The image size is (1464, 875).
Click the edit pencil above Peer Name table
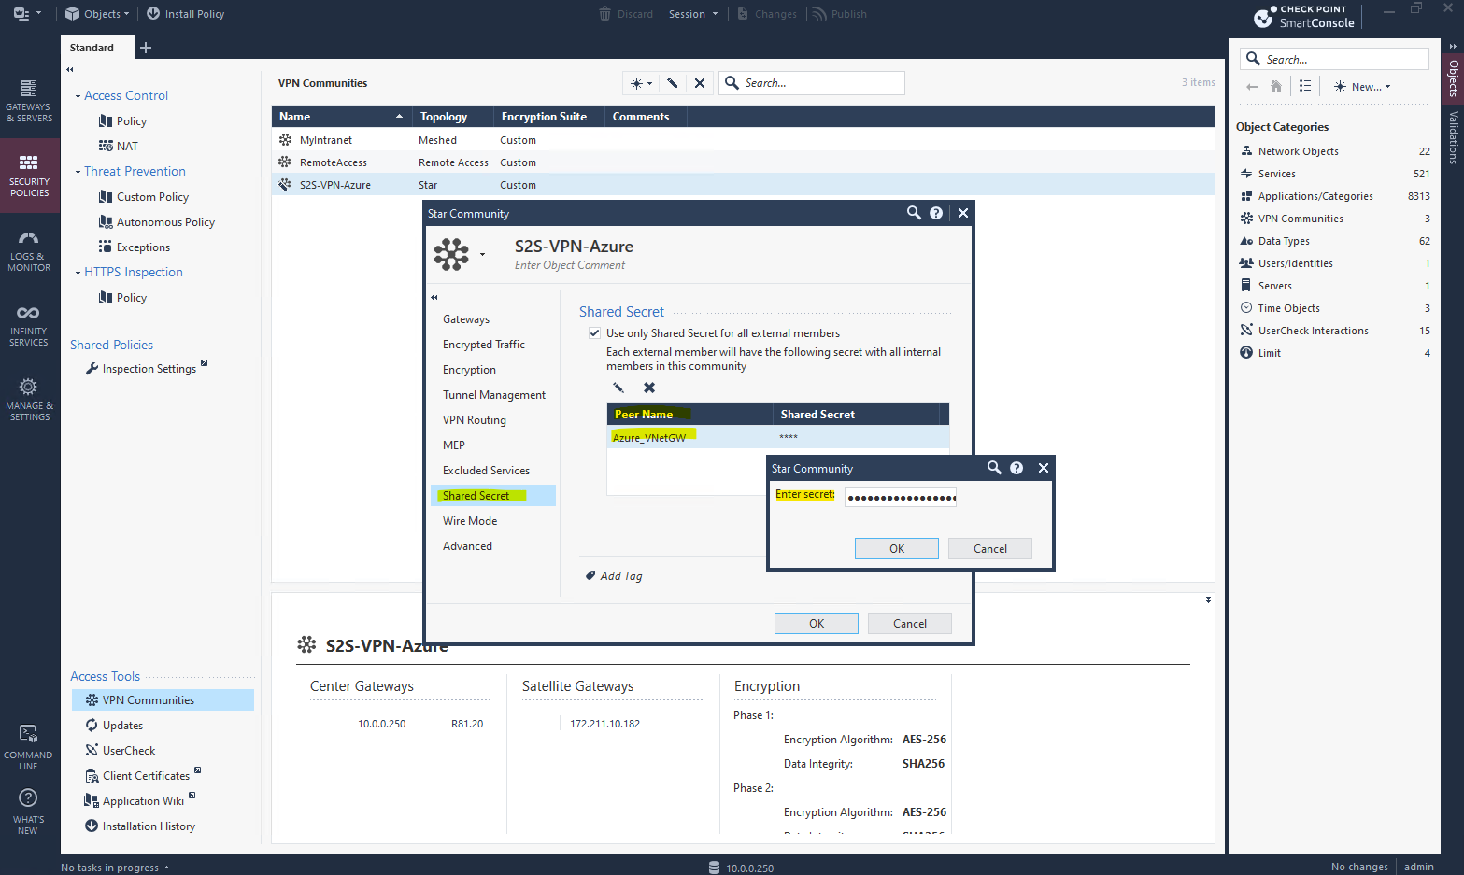point(618,388)
